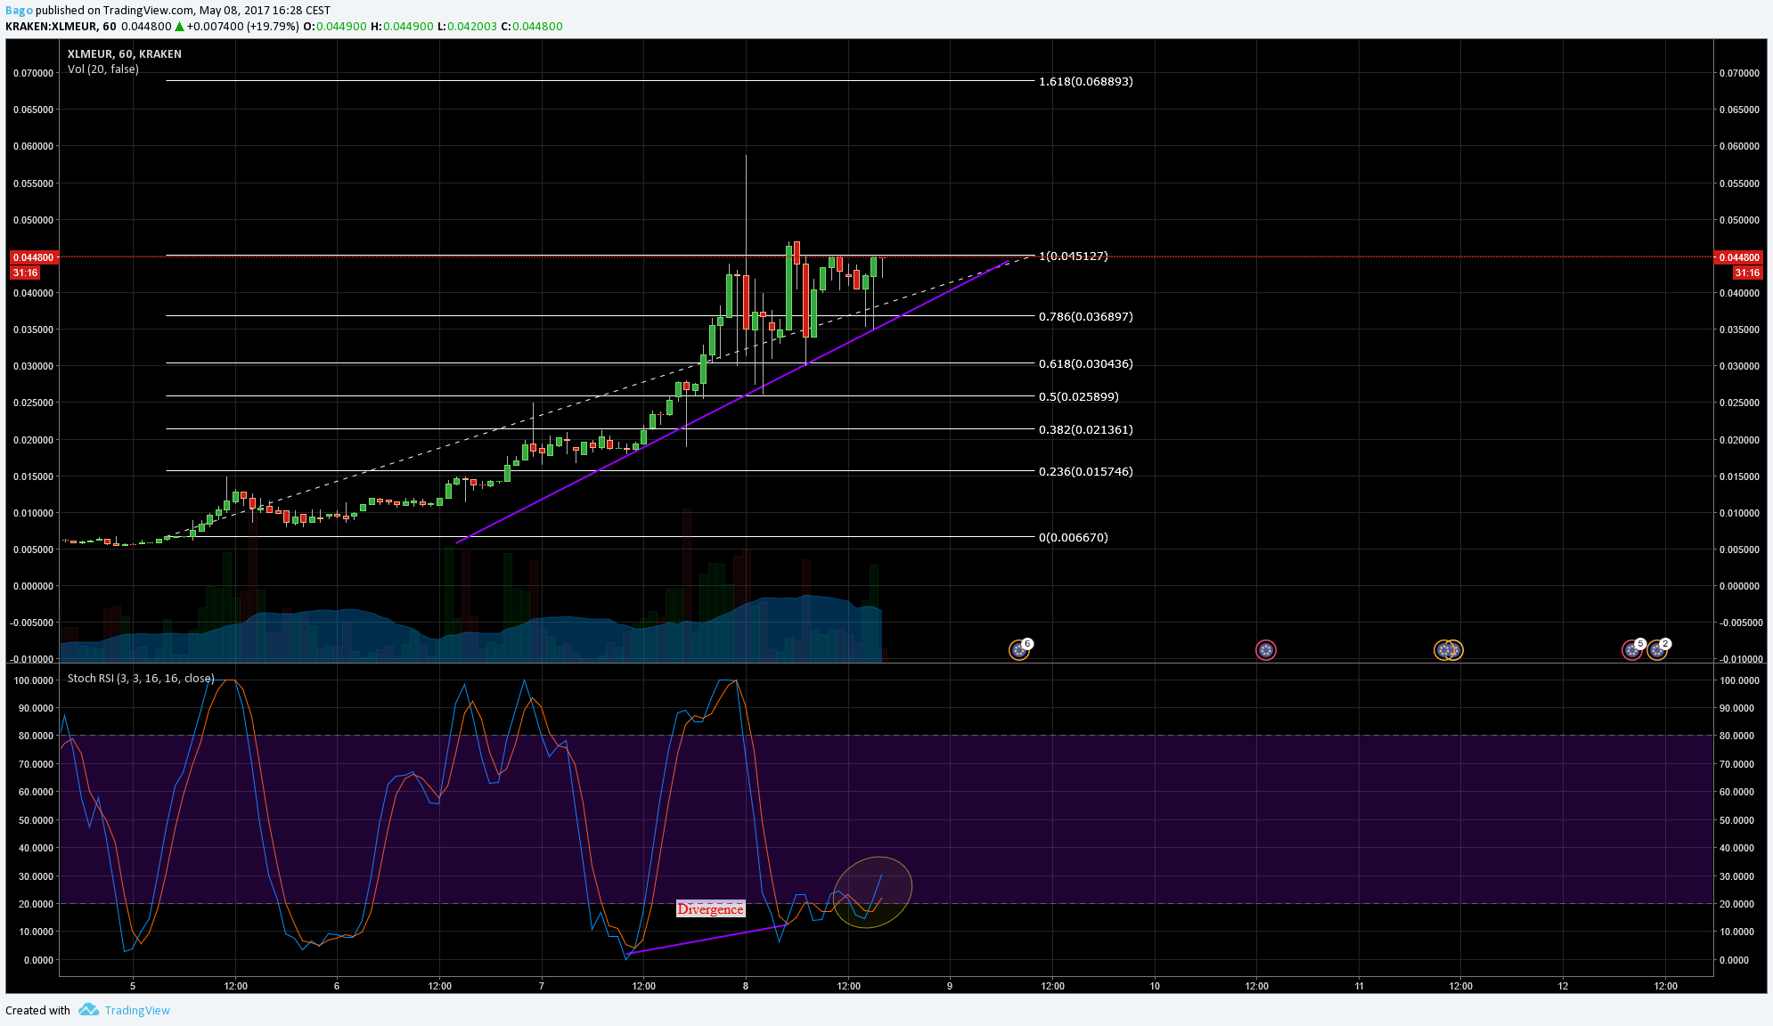Image resolution: width=1773 pixels, height=1026 pixels.
Task: Open the EU event marker with badge 2
Action: [1657, 649]
